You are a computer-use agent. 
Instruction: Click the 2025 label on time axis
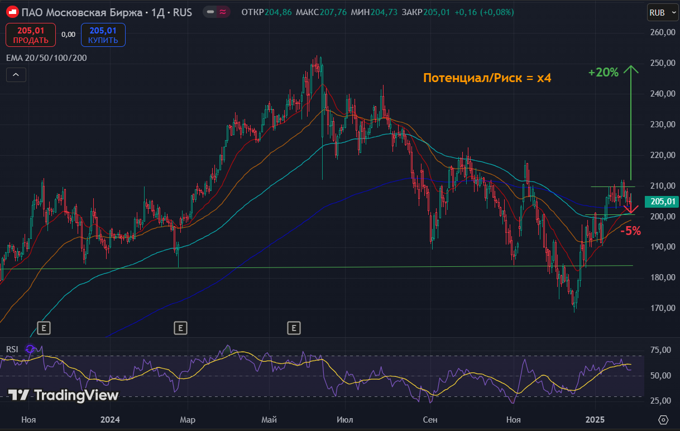(595, 420)
